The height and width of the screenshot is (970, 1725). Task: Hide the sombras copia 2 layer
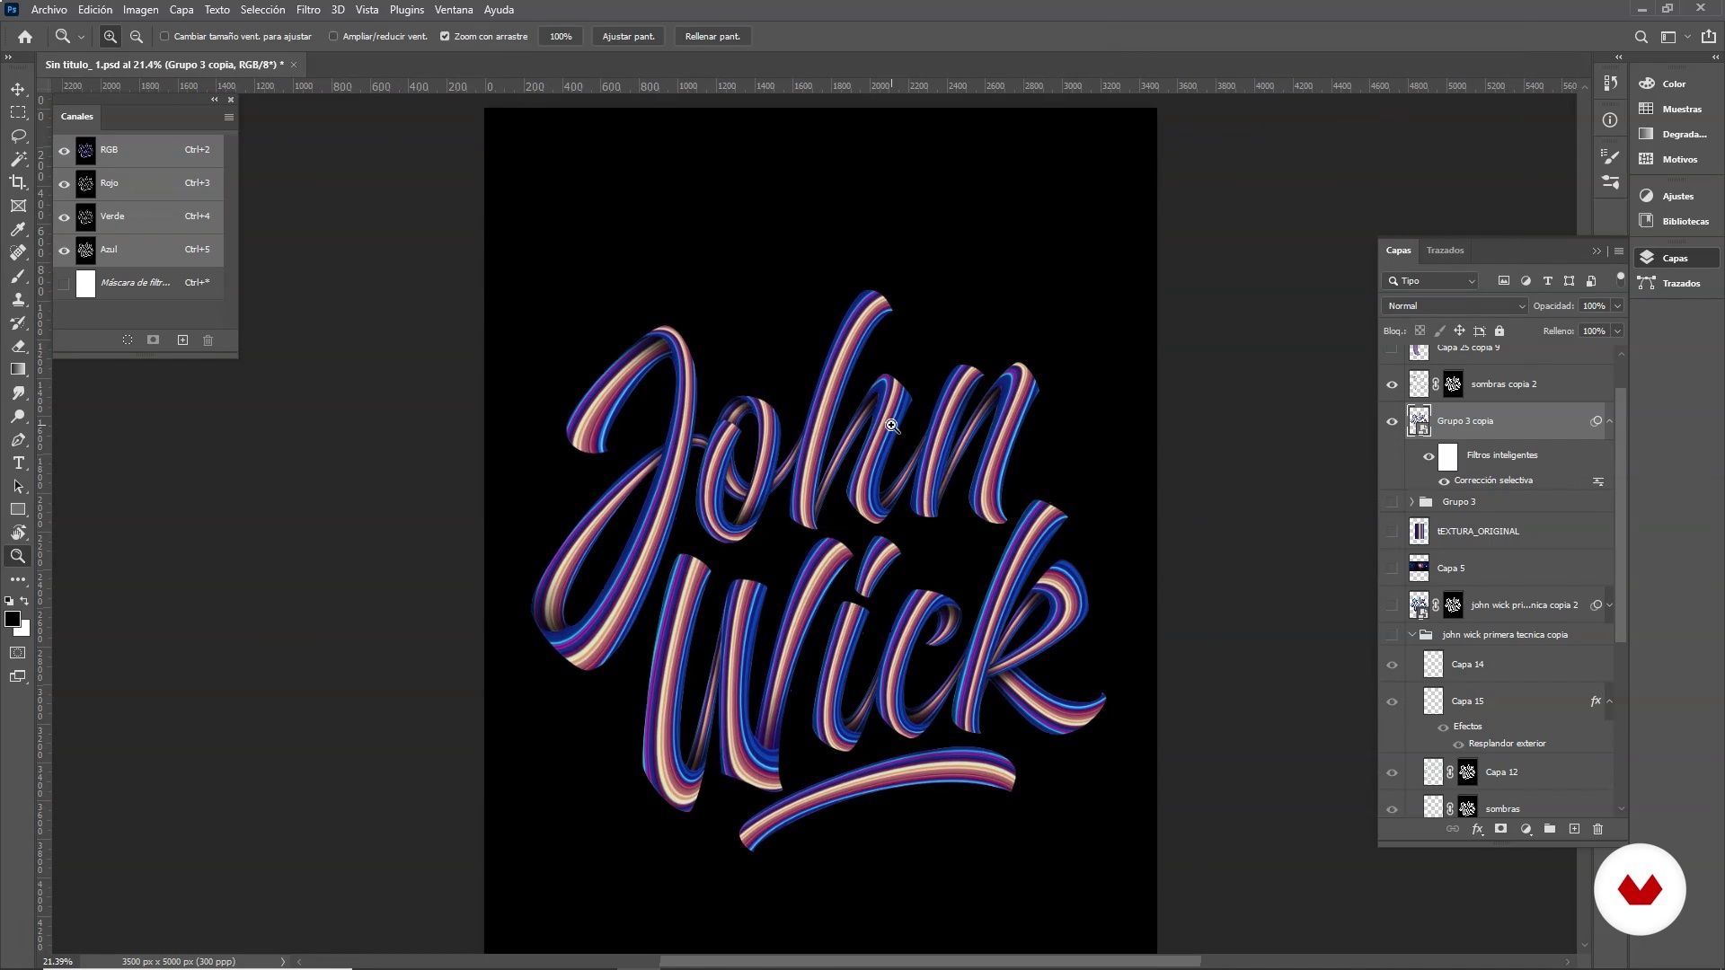click(1392, 384)
